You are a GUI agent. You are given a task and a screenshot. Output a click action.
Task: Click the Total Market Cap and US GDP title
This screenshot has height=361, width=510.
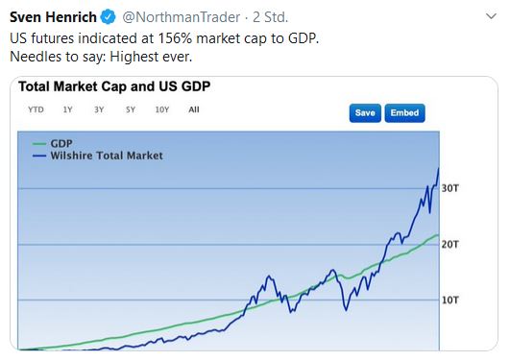(x=114, y=86)
